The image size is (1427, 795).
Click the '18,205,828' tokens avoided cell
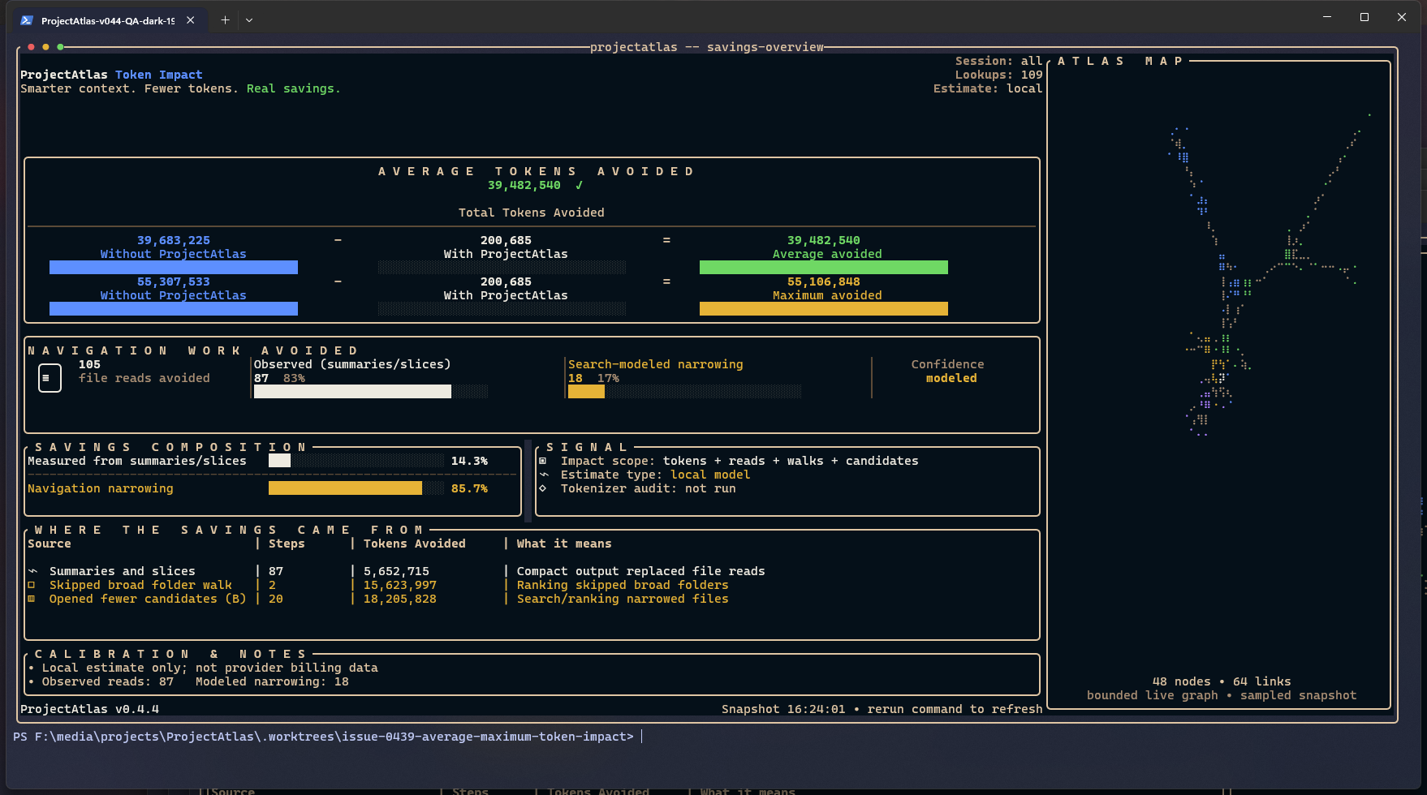400,599
